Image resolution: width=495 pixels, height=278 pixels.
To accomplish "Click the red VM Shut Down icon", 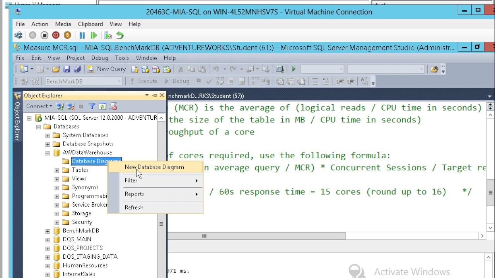I will click(56, 35).
